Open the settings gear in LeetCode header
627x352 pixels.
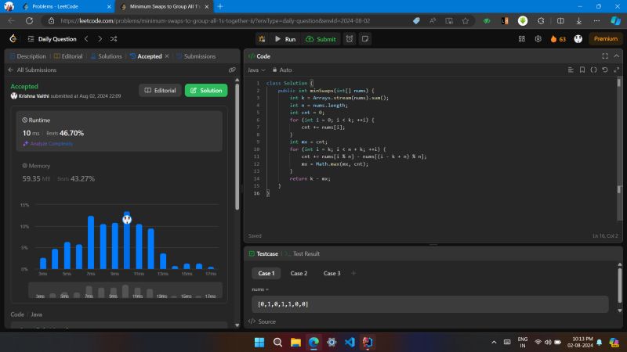(538, 38)
